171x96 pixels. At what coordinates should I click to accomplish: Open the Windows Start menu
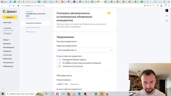point(3,94)
